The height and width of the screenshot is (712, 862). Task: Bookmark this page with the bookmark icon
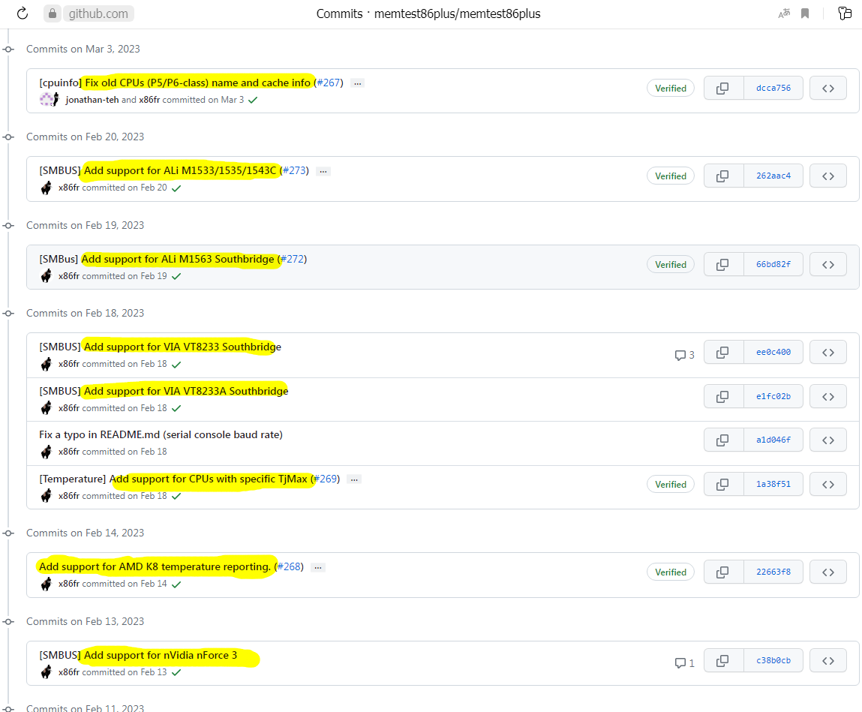click(x=805, y=14)
